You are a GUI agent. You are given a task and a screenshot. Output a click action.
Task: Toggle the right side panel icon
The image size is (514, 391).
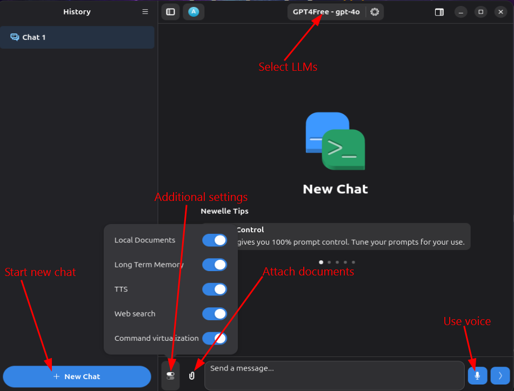[x=439, y=12]
